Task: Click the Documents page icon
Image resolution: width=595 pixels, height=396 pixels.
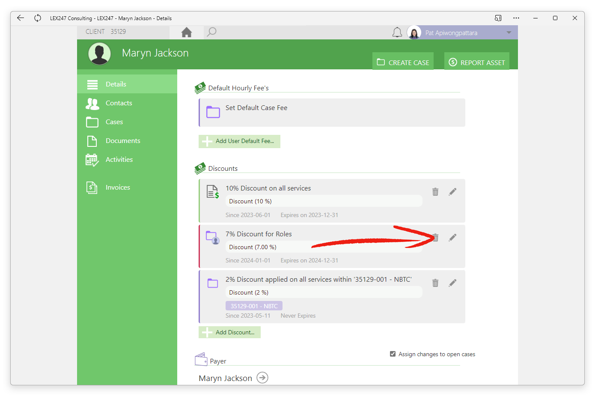Action: (x=92, y=141)
